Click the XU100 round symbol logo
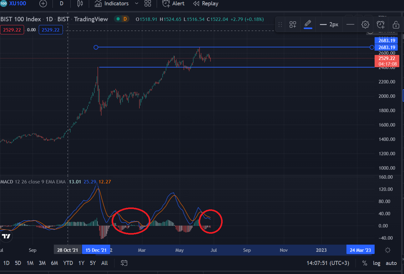 tap(3, 3)
